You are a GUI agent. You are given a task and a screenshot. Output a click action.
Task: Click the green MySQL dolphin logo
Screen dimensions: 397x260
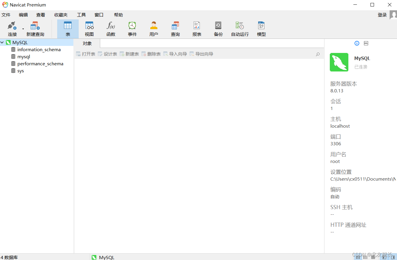point(339,62)
